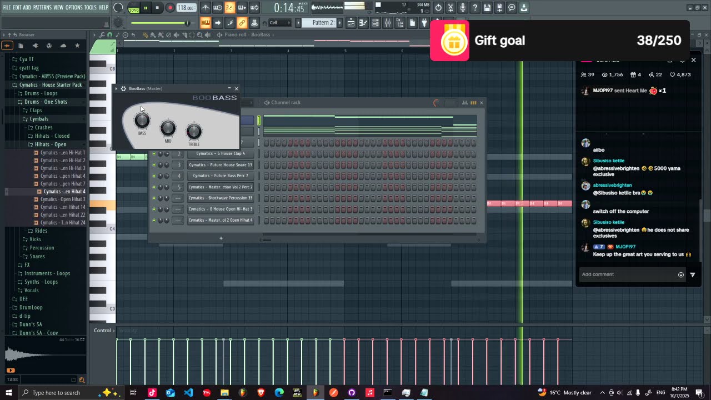Image resolution: width=711 pixels, height=400 pixels.
Task: Click the Future House Snare 13 channel button
Action: 221,165
